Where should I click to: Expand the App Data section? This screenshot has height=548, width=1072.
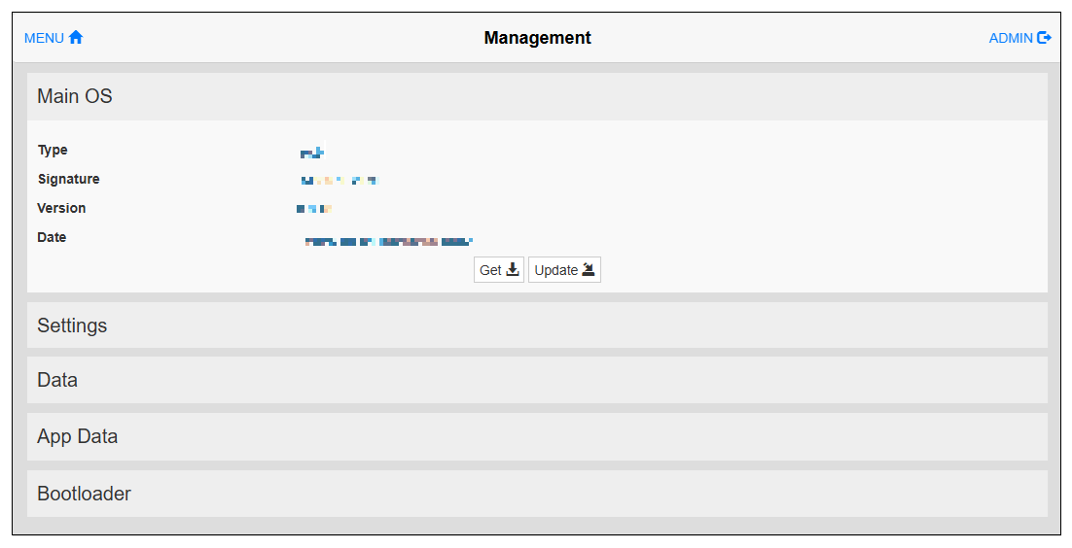pyautogui.click(x=78, y=436)
